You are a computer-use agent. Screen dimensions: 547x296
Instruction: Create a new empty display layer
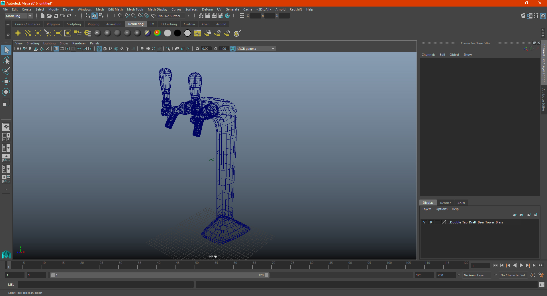coord(529,215)
